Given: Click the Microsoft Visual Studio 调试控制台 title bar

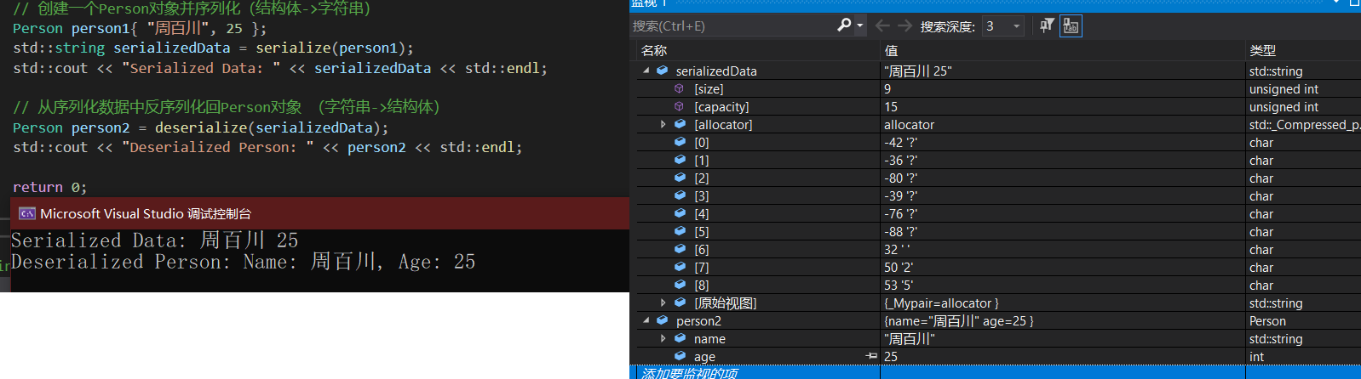Looking at the screenshot, I should click(x=319, y=213).
